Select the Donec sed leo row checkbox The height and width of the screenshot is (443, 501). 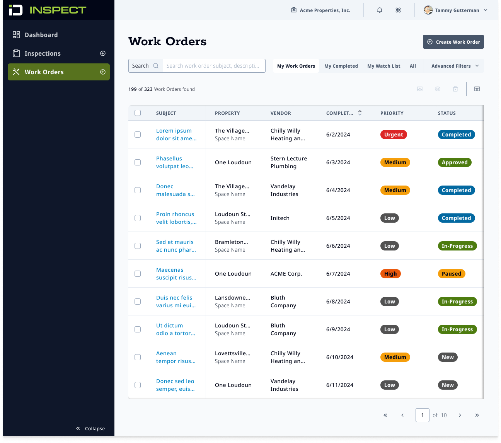138,385
